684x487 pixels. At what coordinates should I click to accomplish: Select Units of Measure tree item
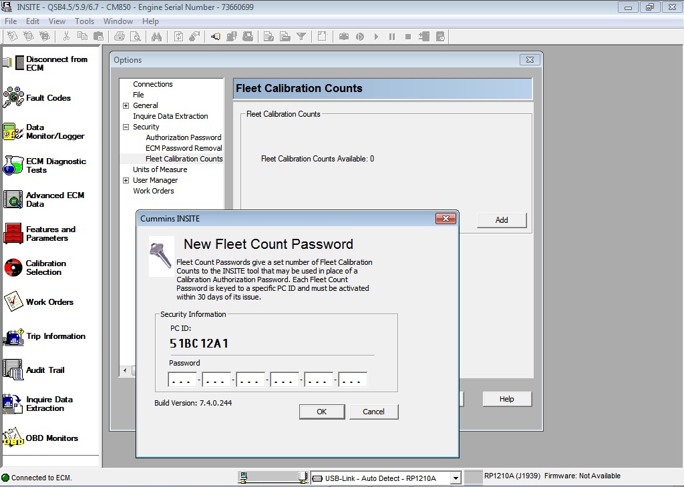[160, 169]
